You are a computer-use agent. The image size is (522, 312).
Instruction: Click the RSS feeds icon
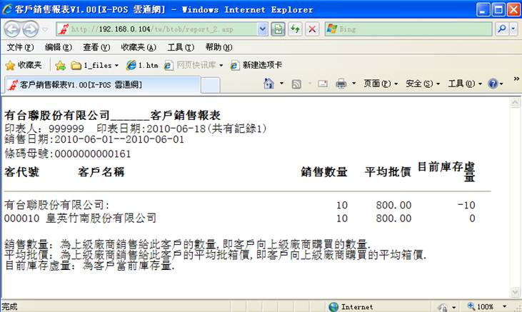tap(296, 84)
